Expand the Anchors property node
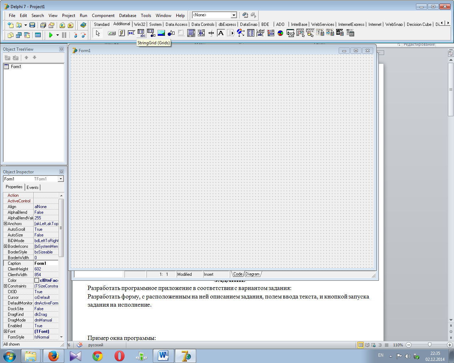Viewport: 454px width, 363px height. [5, 224]
